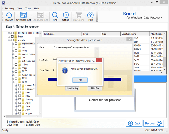Sort by Creation Time column header
169x134 pixels.
135,34
